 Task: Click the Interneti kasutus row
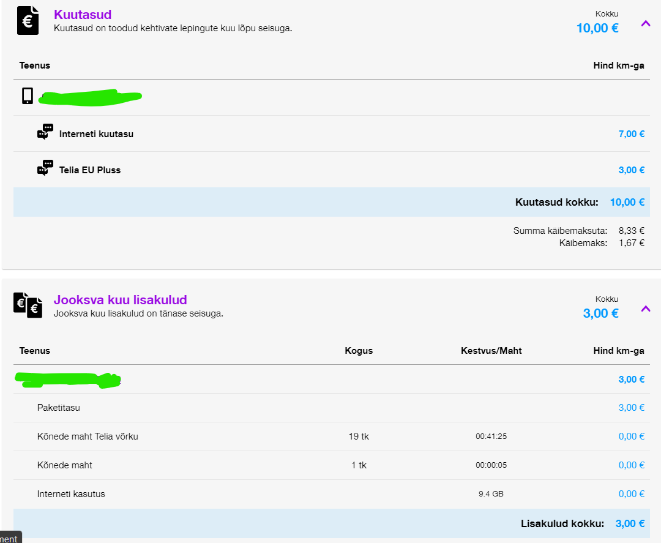(x=71, y=494)
